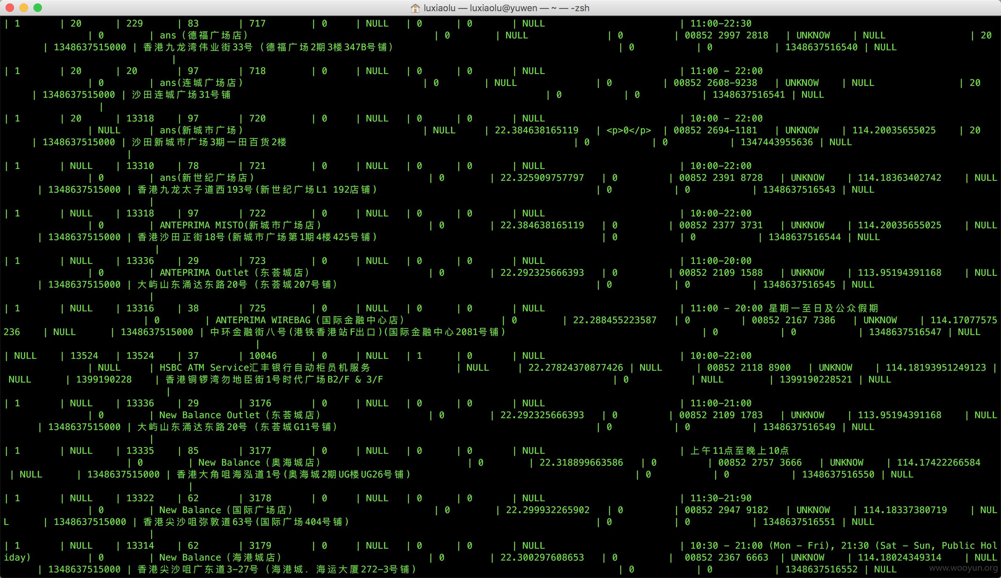Select longitude value 114.18024349314

[899, 558]
